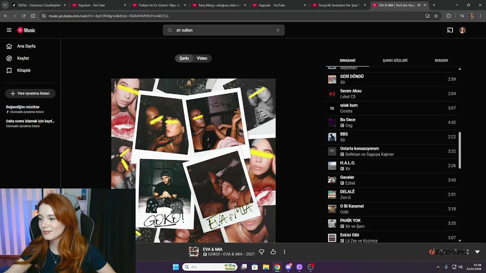
Task: Select the SIRADAKİ tab
Action: click(x=347, y=61)
